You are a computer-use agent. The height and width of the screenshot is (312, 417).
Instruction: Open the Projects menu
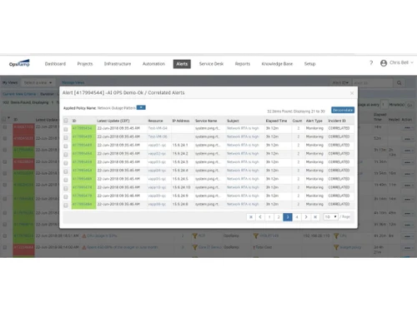85,64
